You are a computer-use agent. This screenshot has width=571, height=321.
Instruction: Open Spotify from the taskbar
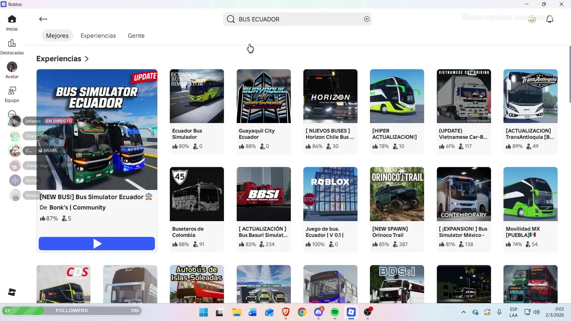tap(335, 312)
